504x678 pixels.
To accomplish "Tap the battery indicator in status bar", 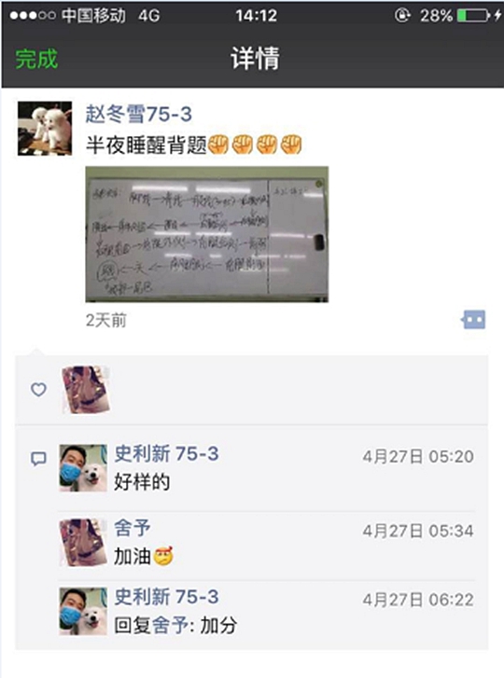I will 473,16.
